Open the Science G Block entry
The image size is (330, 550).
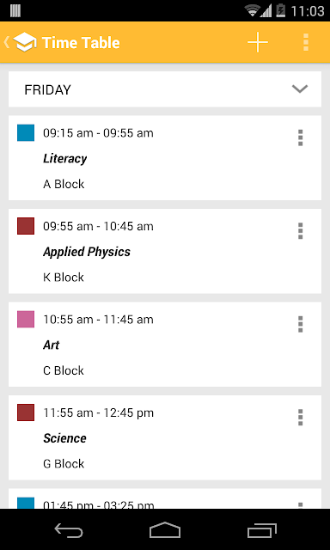pyautogui.click(x=165, y=437)
